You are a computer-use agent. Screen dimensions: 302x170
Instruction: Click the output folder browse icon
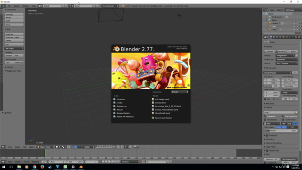click(296, 112)
